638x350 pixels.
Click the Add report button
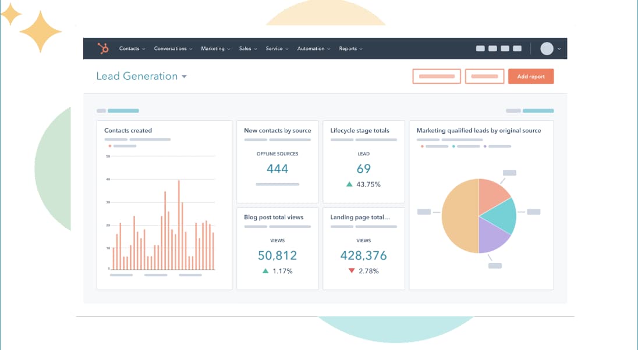click(x=530, y=76)
